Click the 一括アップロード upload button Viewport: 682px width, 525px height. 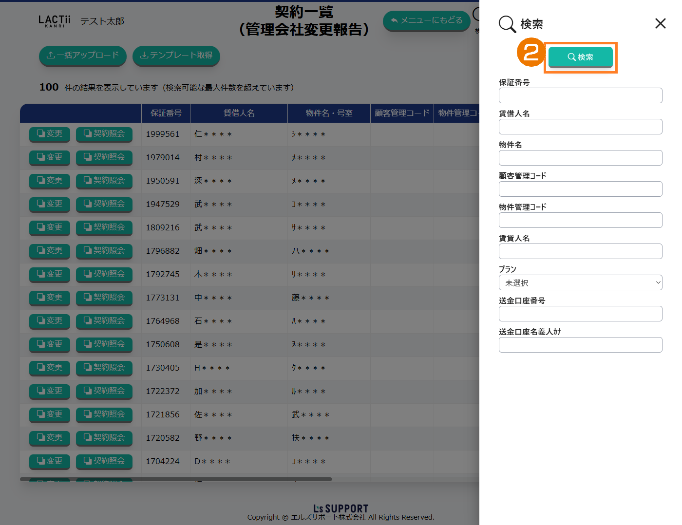pyautogui.click(x=82, y=56)
